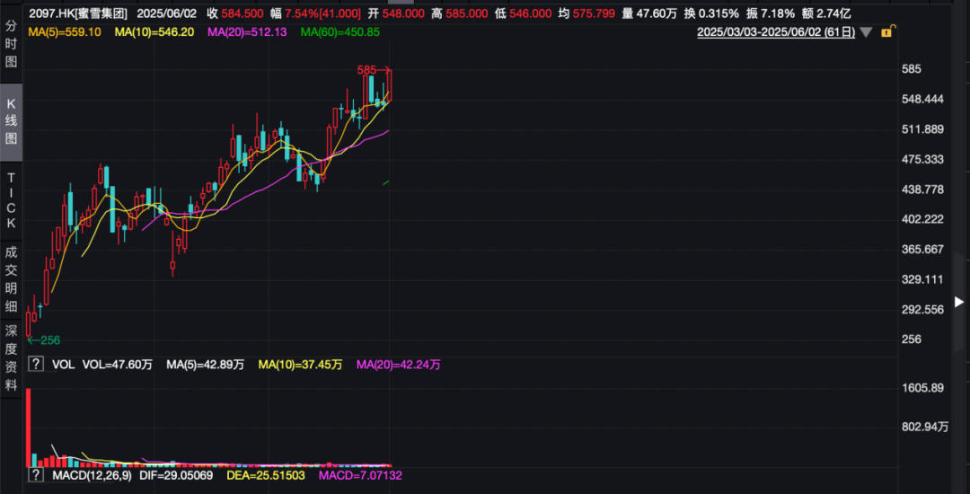
Task: Click the green MA(60)=450.85 indicator label
Action: pyautogui.click(x=339, y=31)
